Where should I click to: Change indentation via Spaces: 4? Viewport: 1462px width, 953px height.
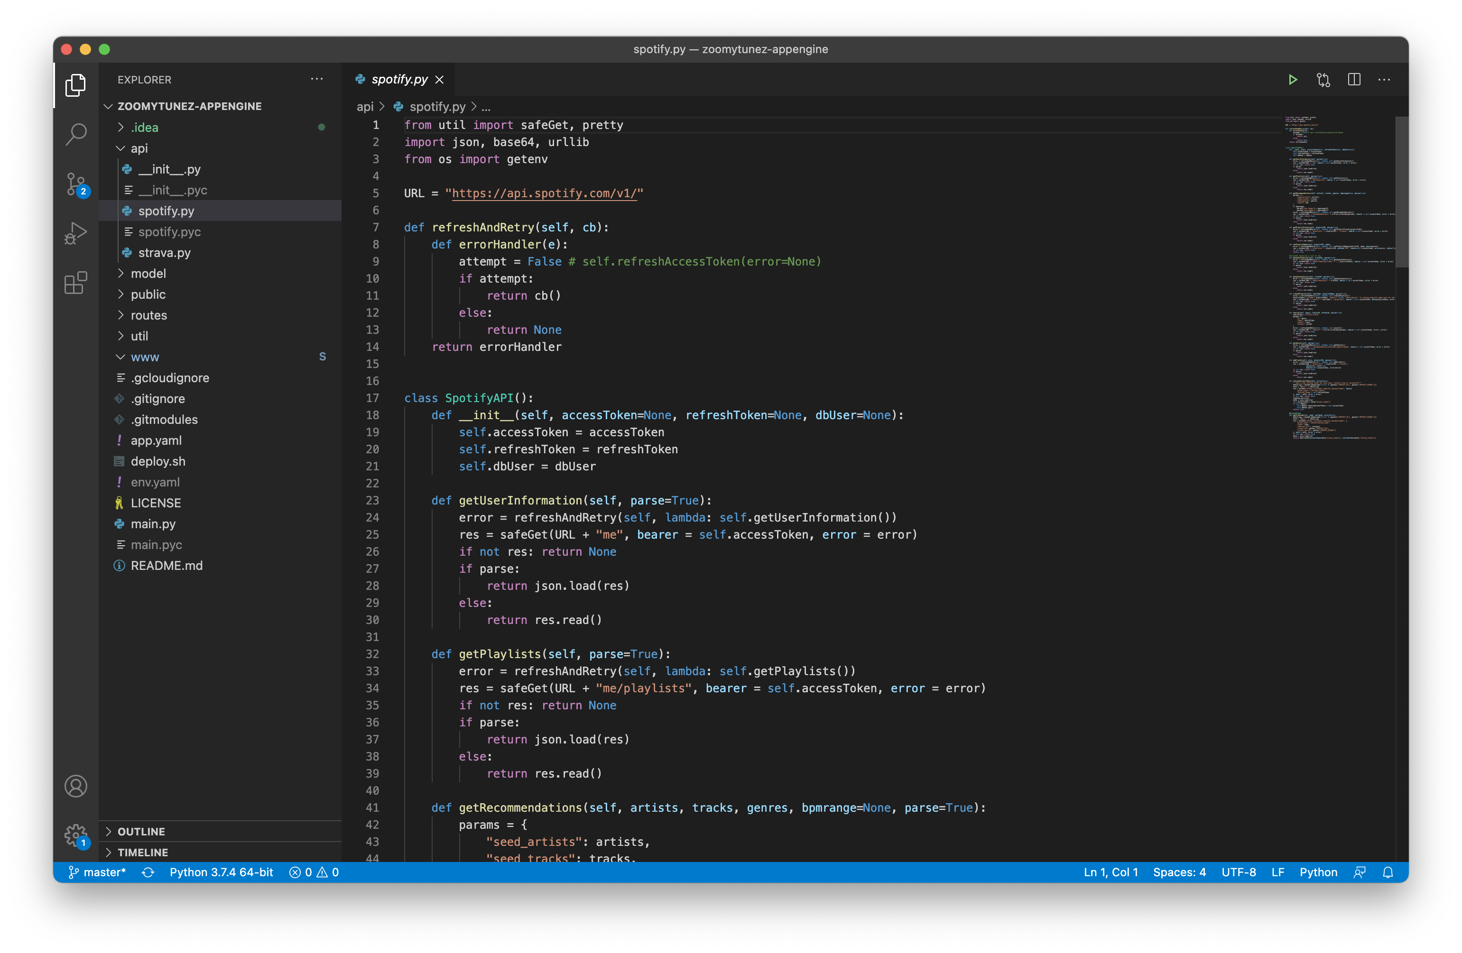tap(1179, 872)
